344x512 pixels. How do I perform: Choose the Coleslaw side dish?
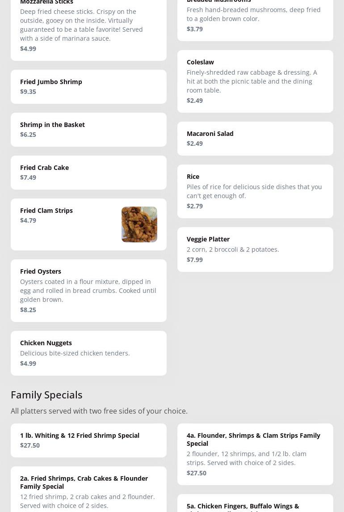(255, 81)
